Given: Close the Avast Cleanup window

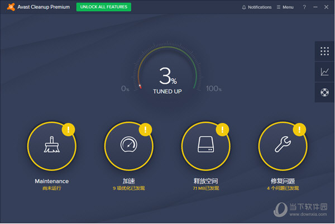Looking at the screenshot, I should pos(326,7).
